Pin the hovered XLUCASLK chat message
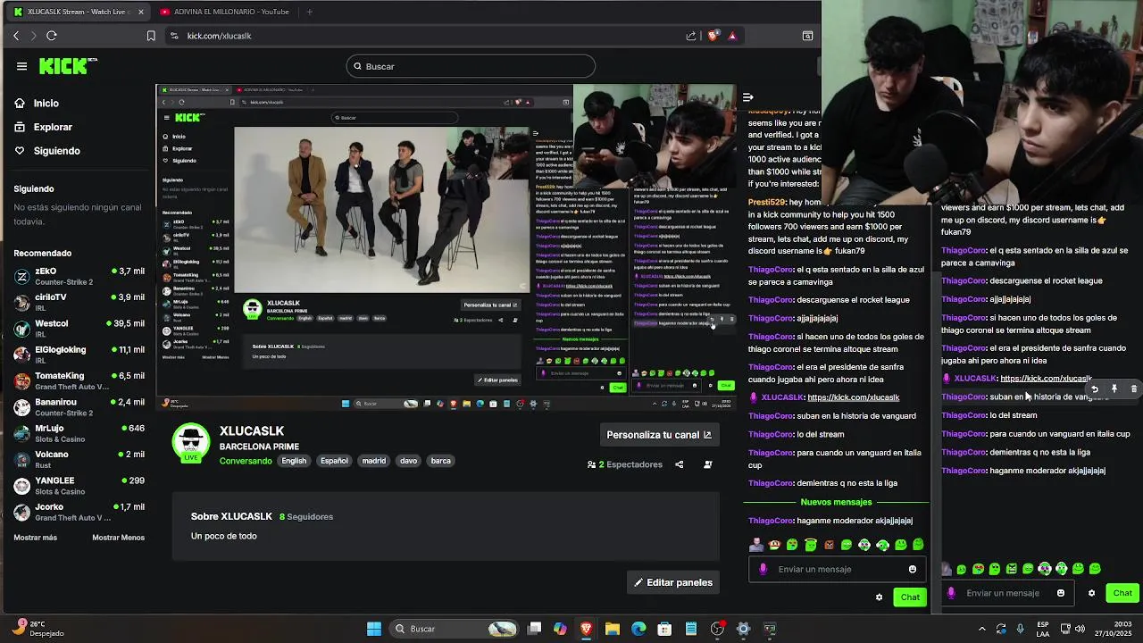The width and height of the screenshot is (1143, 643). click(x=1114, y=389)
